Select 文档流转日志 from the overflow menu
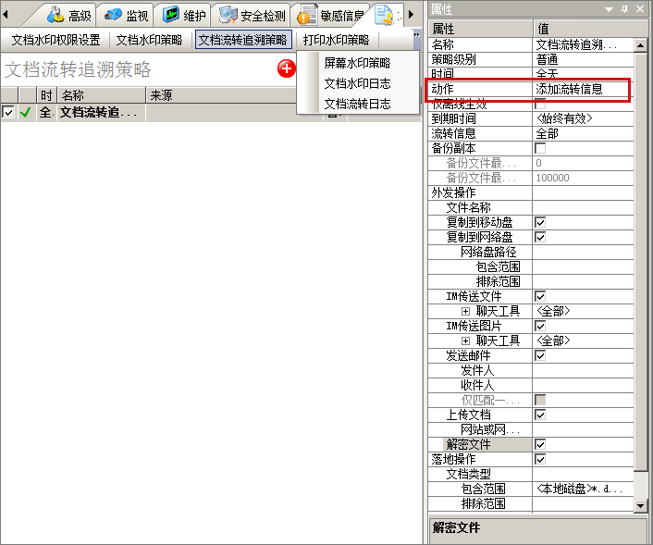The image size is (653, 545). pyautogui.click(x=357, y=104)
